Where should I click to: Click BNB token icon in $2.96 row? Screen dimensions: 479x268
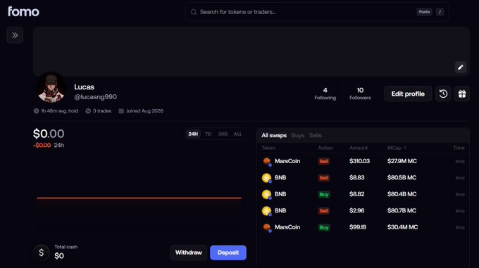[267, 211]
